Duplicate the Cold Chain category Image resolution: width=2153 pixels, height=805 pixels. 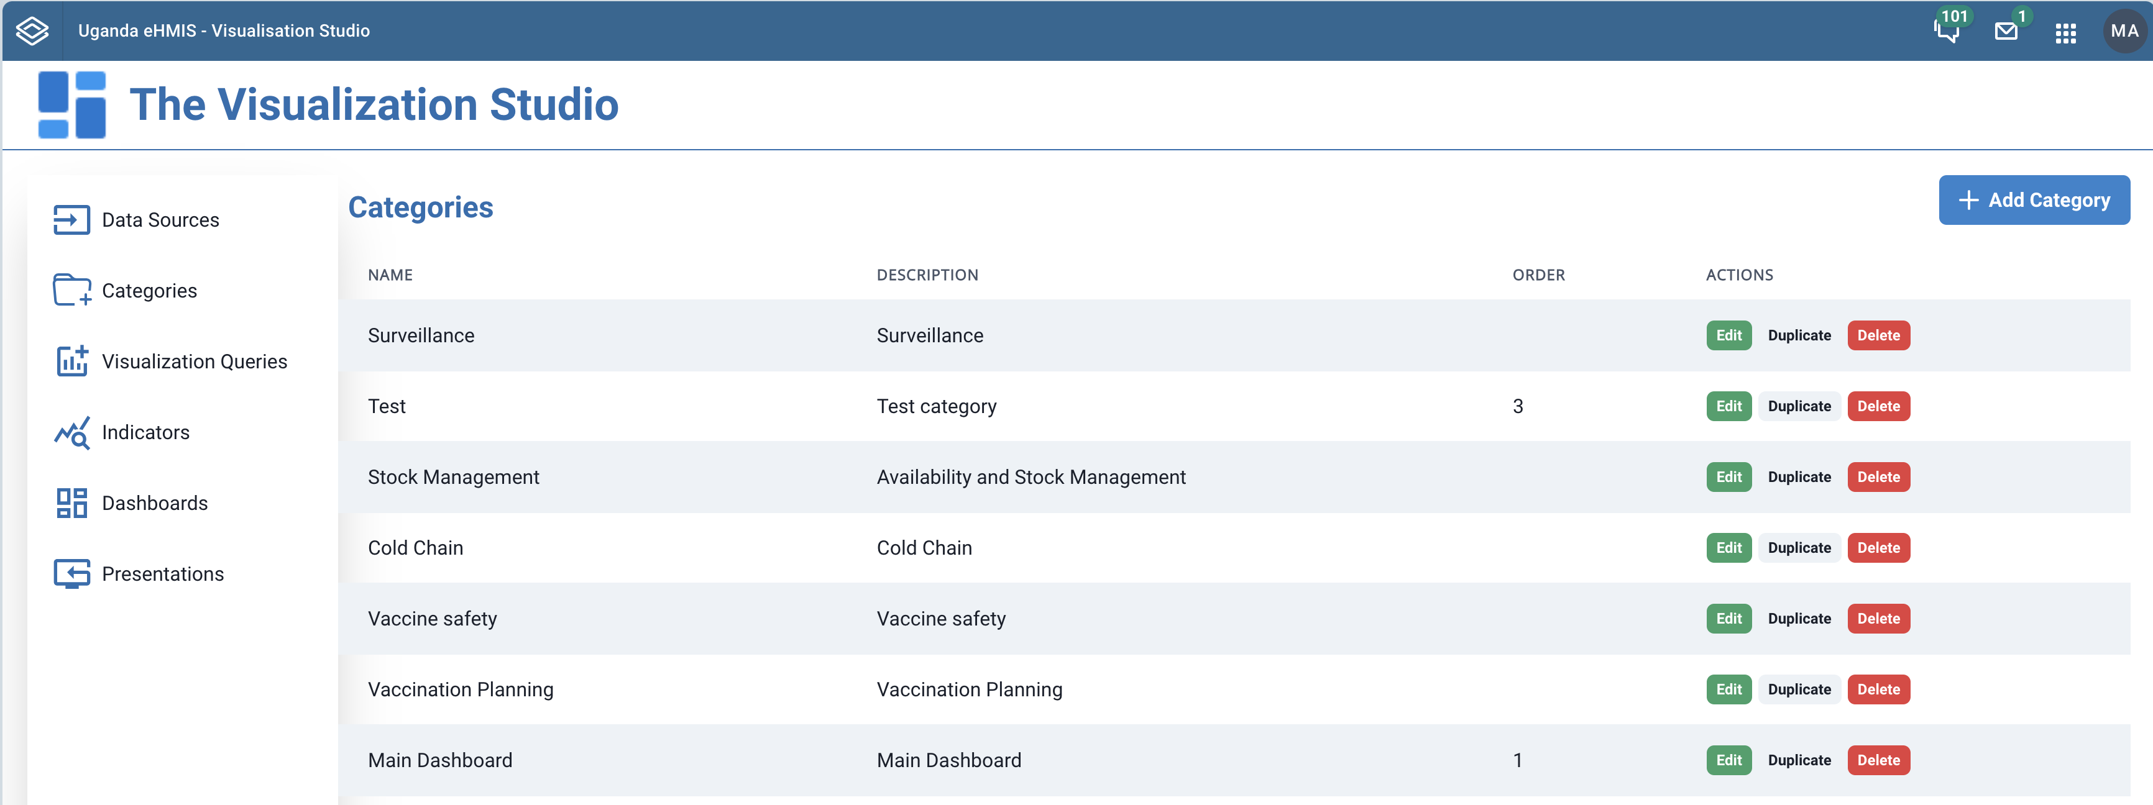tap(1799, 548)
